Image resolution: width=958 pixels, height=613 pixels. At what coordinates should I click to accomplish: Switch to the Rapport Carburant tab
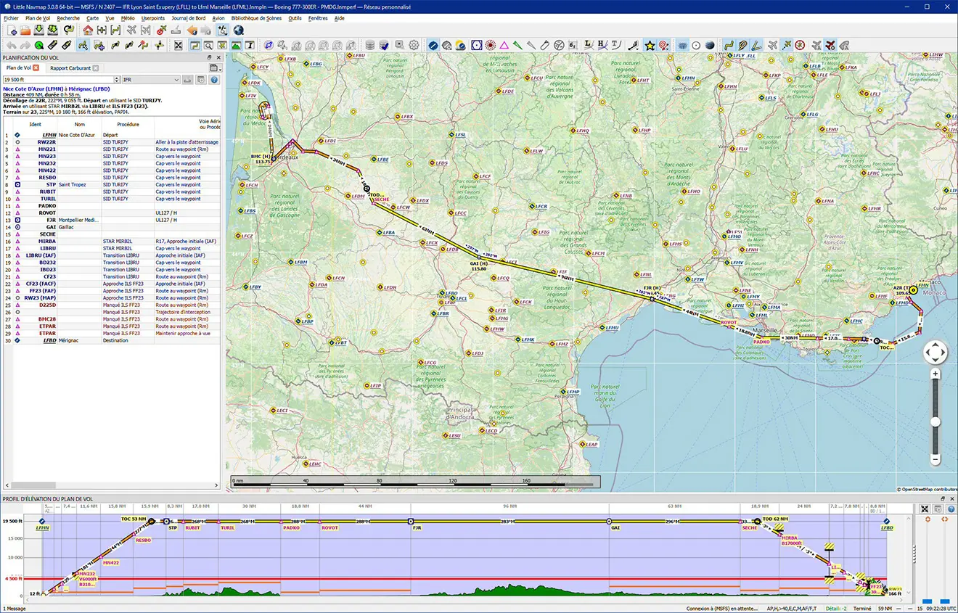click(70, 68)
